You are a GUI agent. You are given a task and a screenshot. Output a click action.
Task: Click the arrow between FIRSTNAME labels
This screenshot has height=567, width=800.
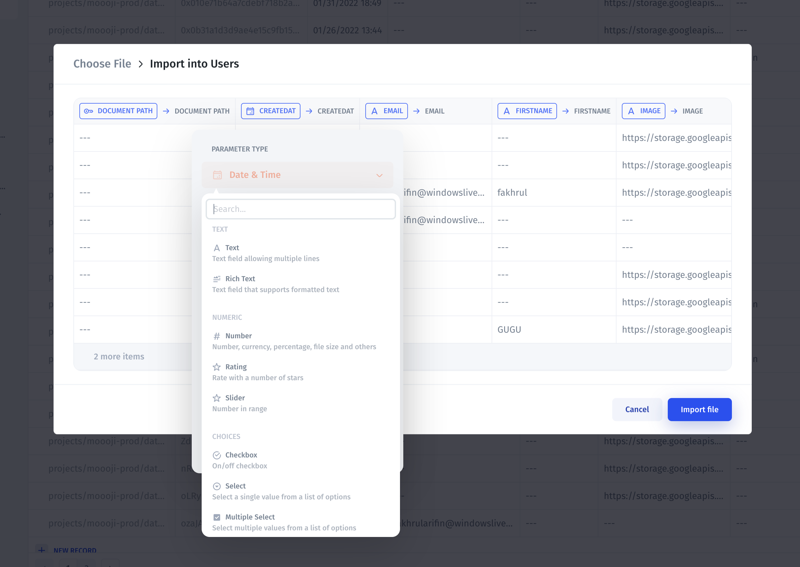coord(566,111)
